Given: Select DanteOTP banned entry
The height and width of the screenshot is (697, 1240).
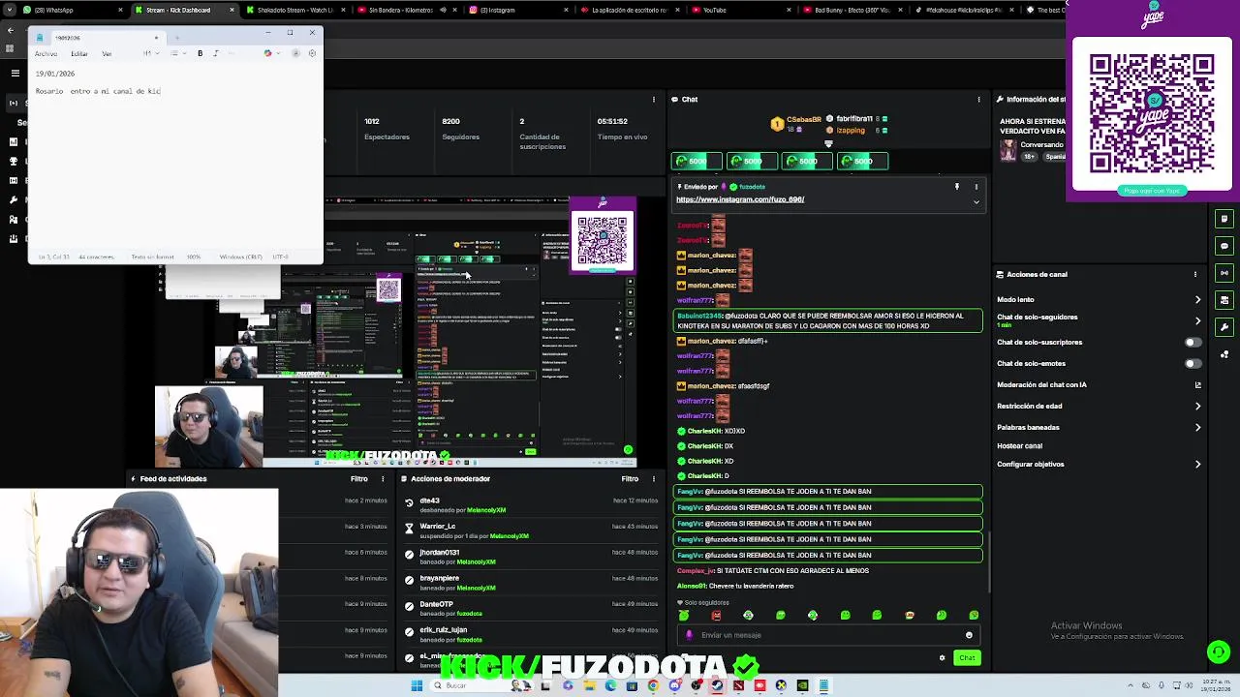Looking at the screenshot, I should coord(531,609).
